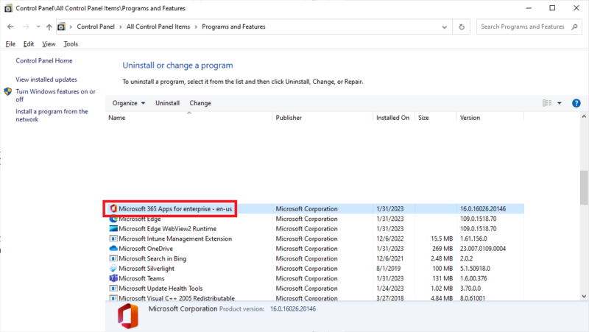Open the Tools menu
Image resolution: width=589 pixels, height=332 pixels.
[71, 44]
